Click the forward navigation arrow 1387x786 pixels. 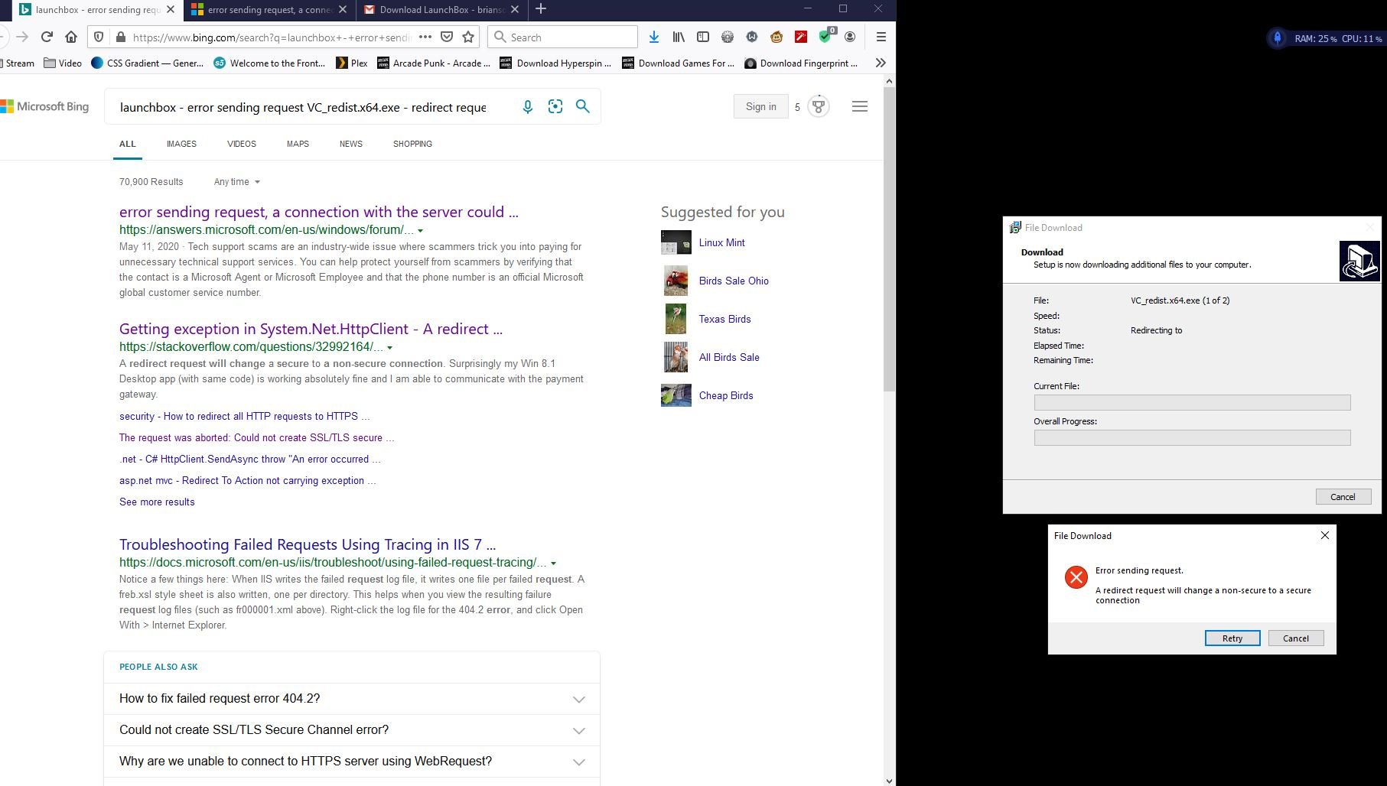(22, 37)
